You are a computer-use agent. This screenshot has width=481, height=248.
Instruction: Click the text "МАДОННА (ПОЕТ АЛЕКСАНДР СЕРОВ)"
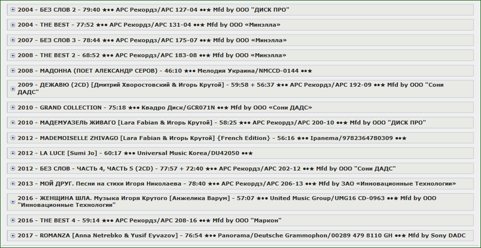tap(100, 71)
